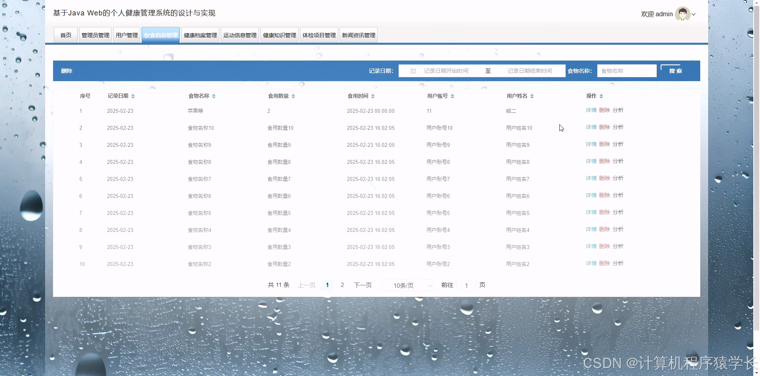Click the admin avatar icon
Screen dimensions: 760x376
[x=682, y=14]
